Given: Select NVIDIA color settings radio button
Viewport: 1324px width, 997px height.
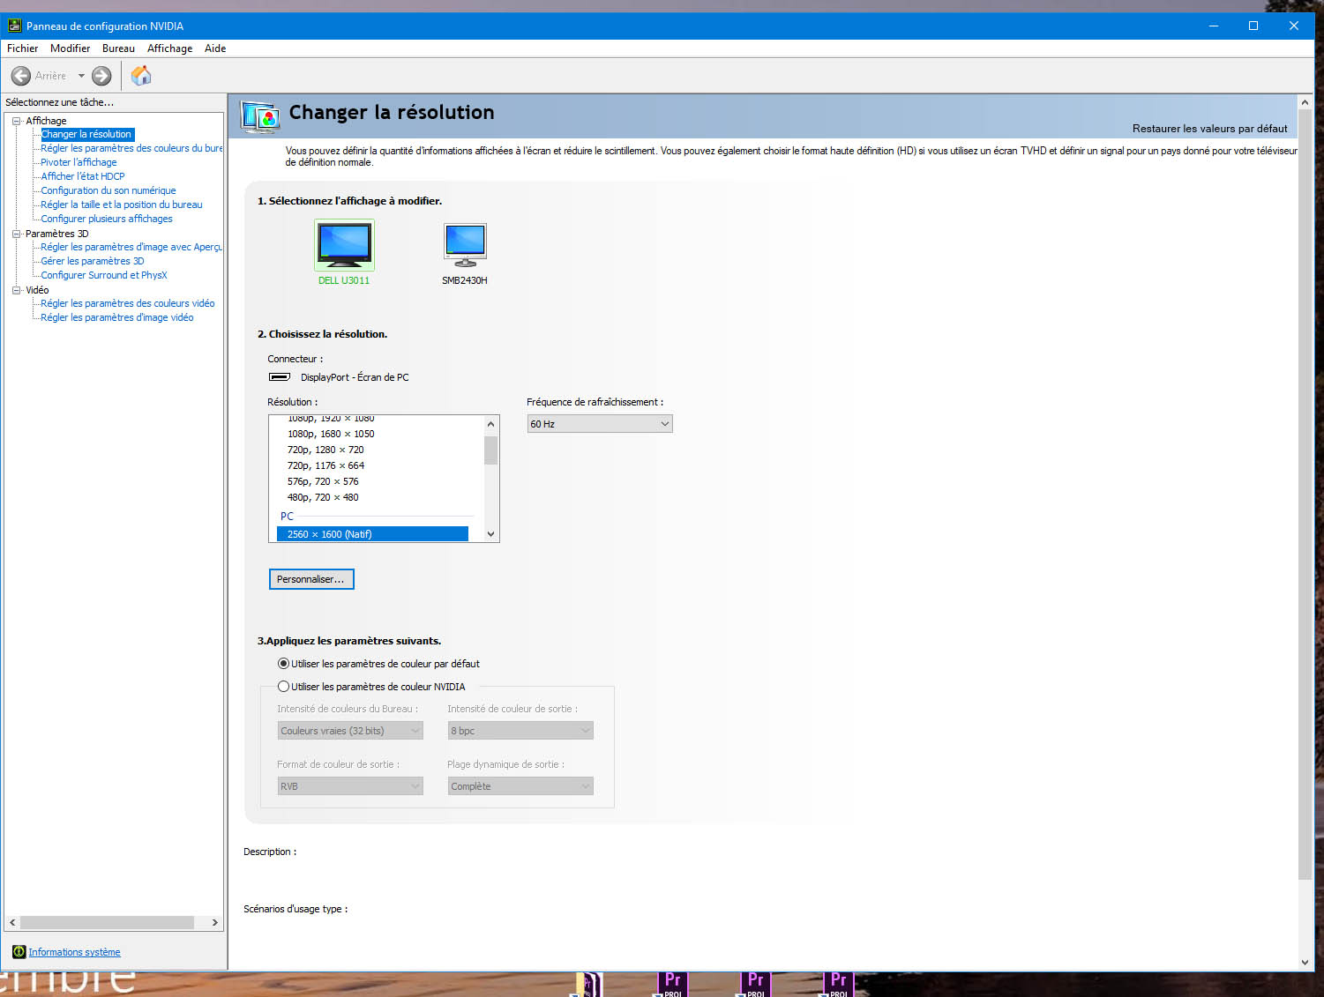Looking at the screenshot, I should coord(283,687).
